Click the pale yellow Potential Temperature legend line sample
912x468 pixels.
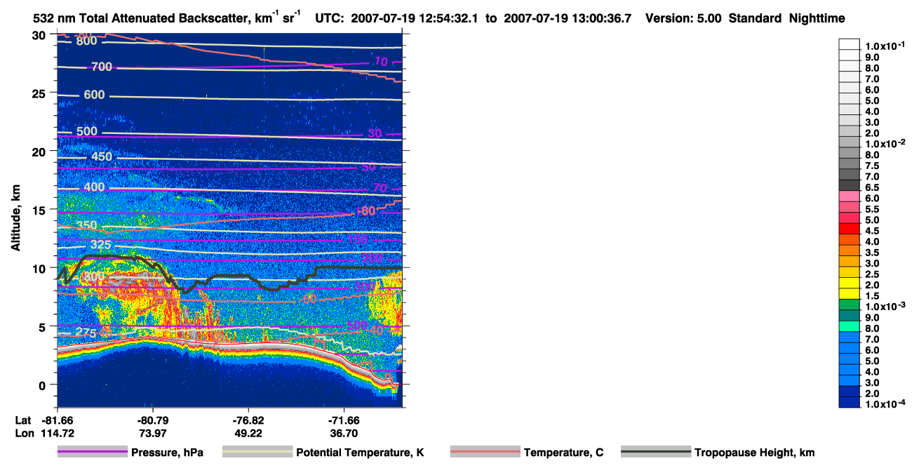[x=257, y=452]
